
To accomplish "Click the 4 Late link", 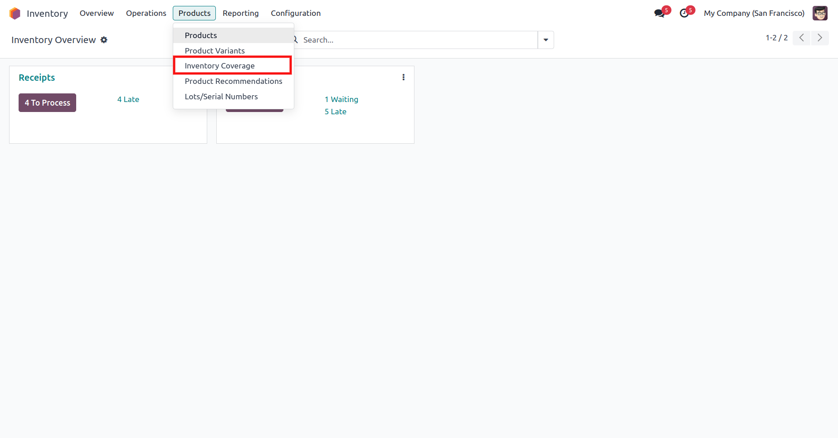I will point(128,99).
